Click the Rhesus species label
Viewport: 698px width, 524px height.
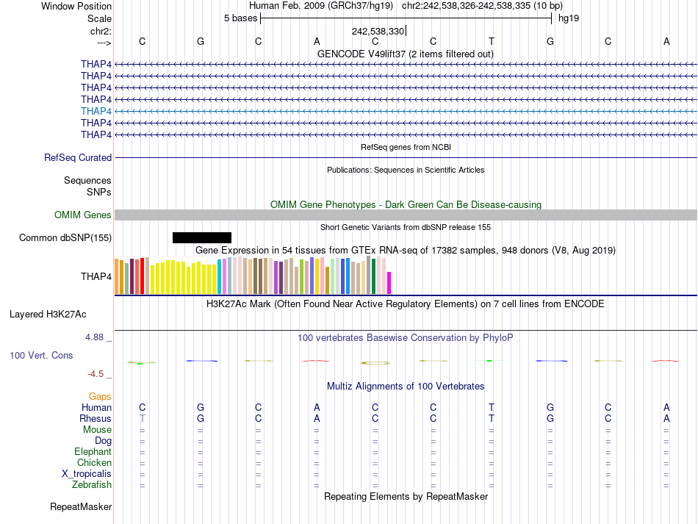pos(96,418)
